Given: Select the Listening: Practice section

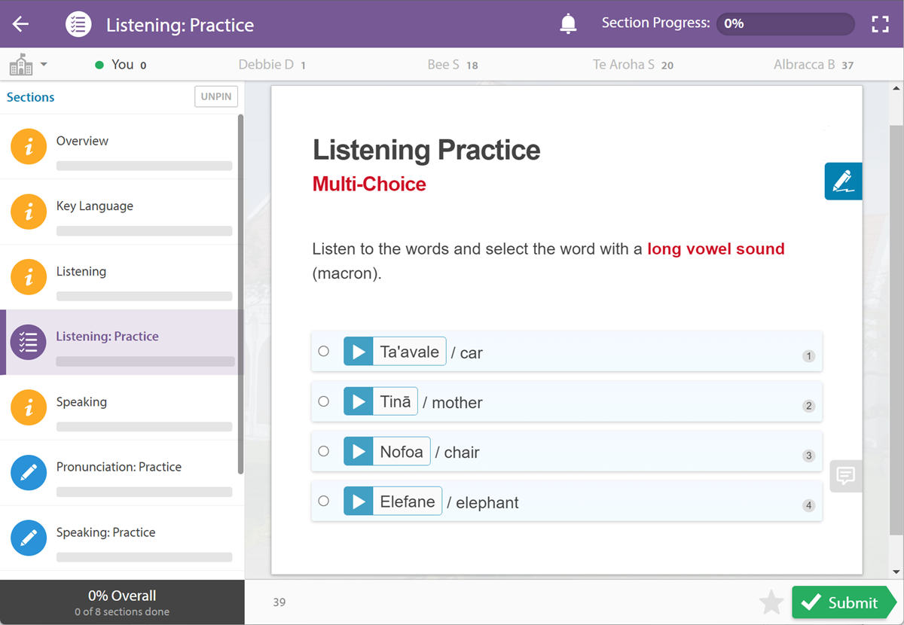Looking at the screenshot, I should tap(122, 343).
